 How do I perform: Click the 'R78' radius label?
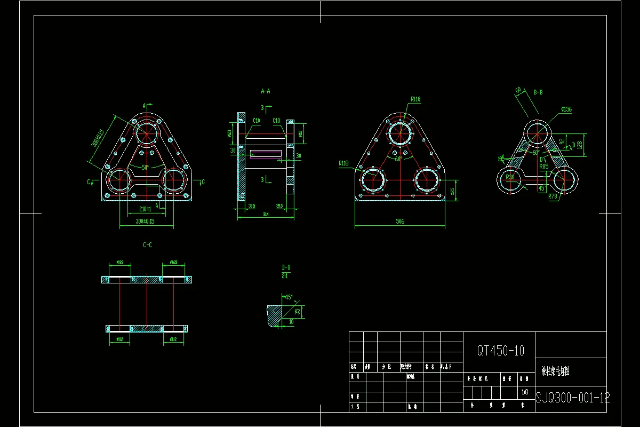coord(553,196)
